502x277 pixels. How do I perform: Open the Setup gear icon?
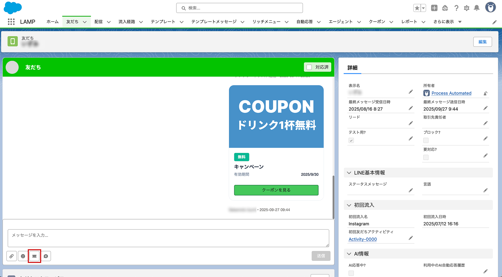(x=466, y=8)
